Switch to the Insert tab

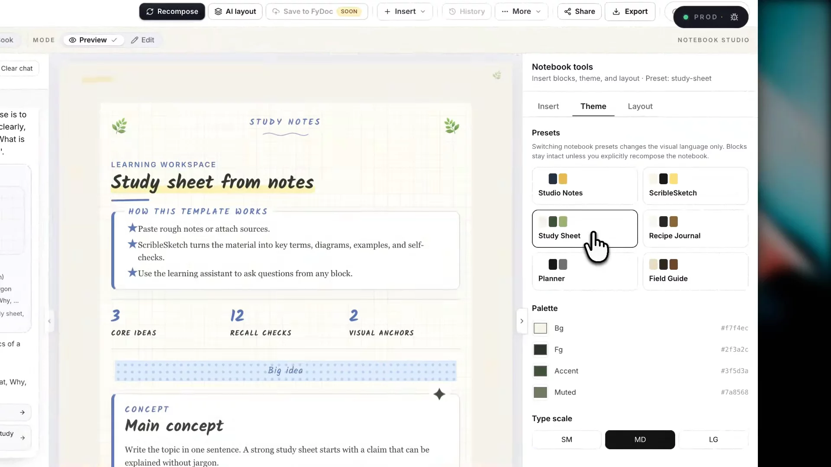pos(548,106)
